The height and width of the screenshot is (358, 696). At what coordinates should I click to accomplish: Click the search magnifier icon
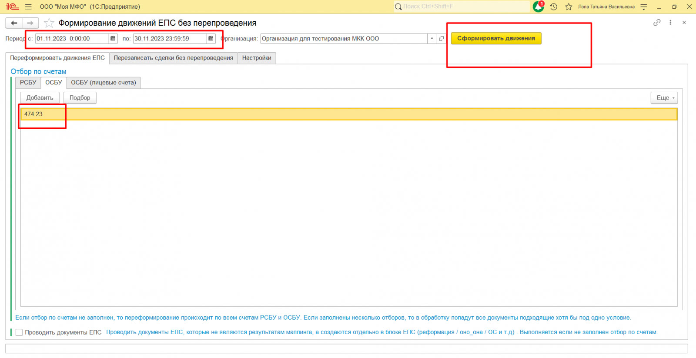point(398,7)
